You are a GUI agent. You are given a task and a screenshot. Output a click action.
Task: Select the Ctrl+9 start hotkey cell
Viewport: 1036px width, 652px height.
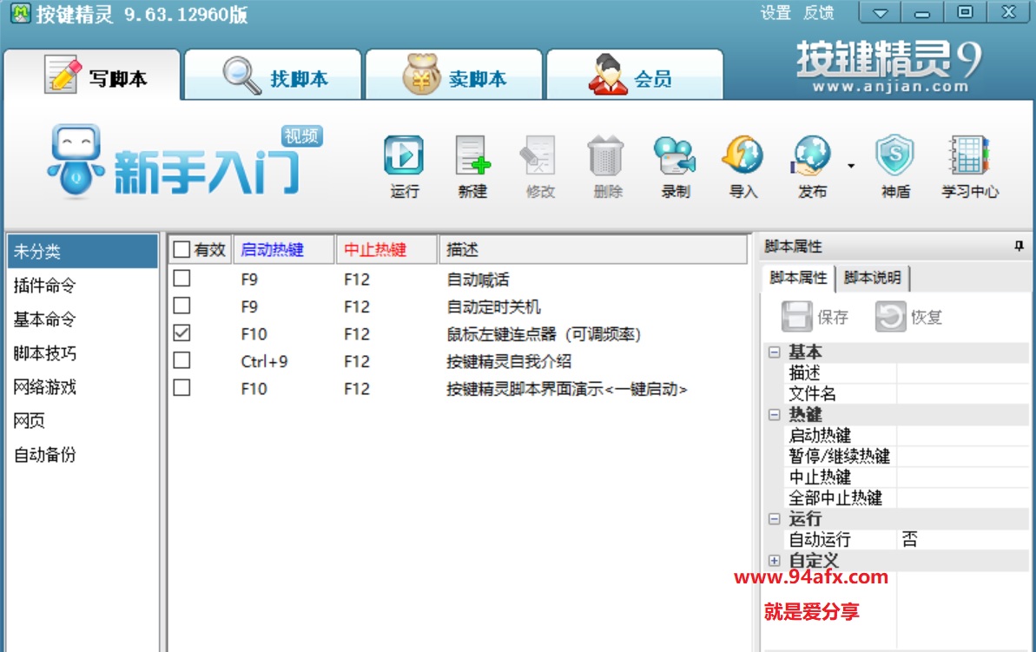(x=264, y=361)
